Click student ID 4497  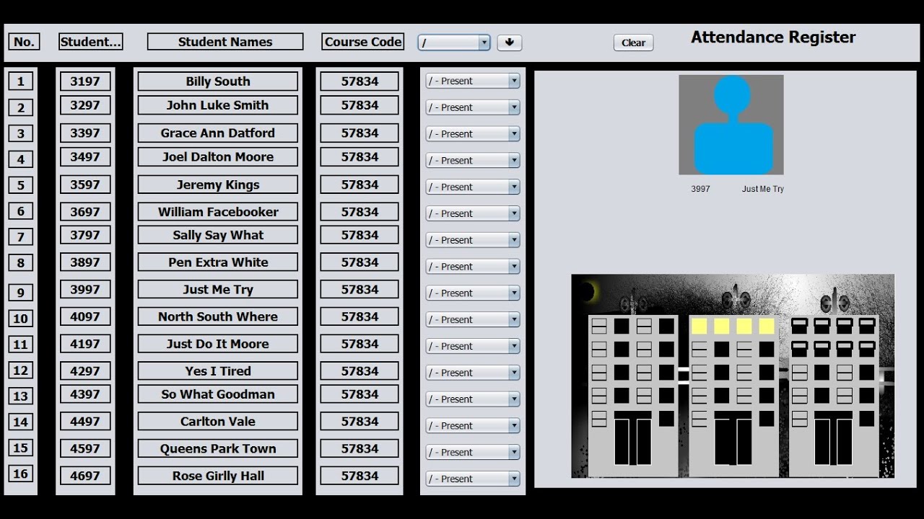84,422
